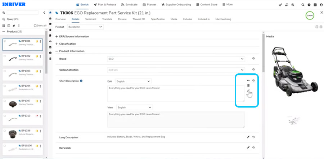
Task: Open the Fieldset Bundle/Kit dropdown
Action: click(x=85, y=27)
